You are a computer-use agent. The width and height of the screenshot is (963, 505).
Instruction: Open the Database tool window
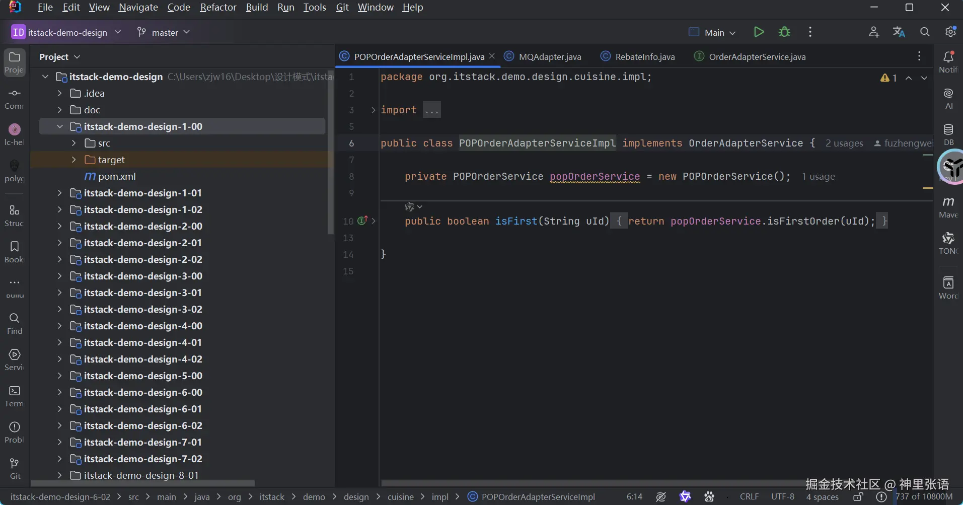coord(948,134)
